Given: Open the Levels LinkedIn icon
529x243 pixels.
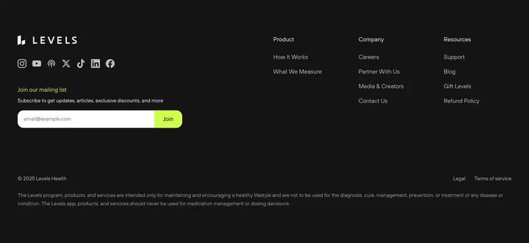Looking at the screenshot, I should coord(96,63).
